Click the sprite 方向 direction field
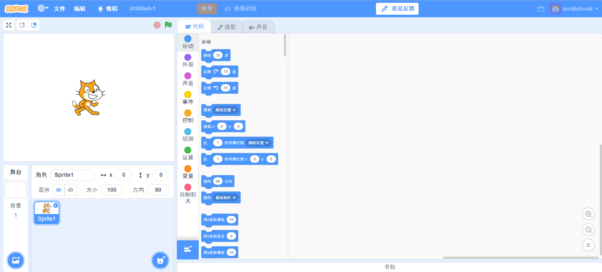The height and width of the screenshot is (272, 602). [x=158, y=190]
